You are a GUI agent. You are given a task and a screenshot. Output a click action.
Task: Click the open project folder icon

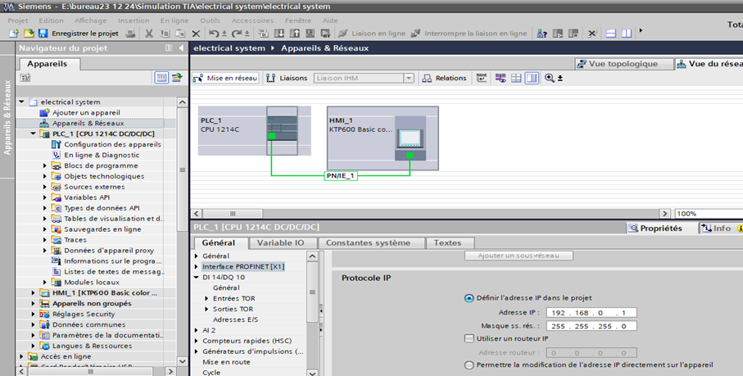click(29, 34)
